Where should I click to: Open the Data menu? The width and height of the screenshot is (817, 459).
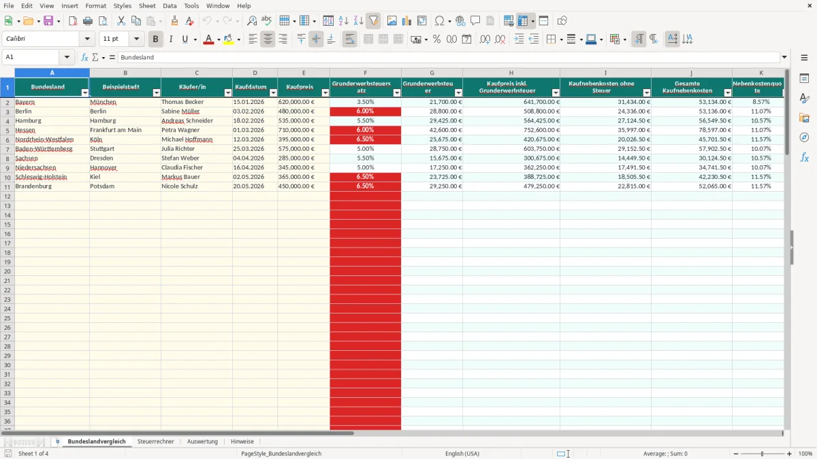tap(170, 5)
